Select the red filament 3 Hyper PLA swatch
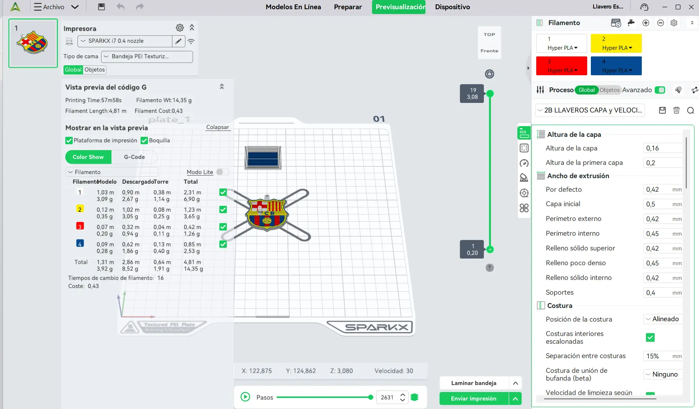 [562, 66]
